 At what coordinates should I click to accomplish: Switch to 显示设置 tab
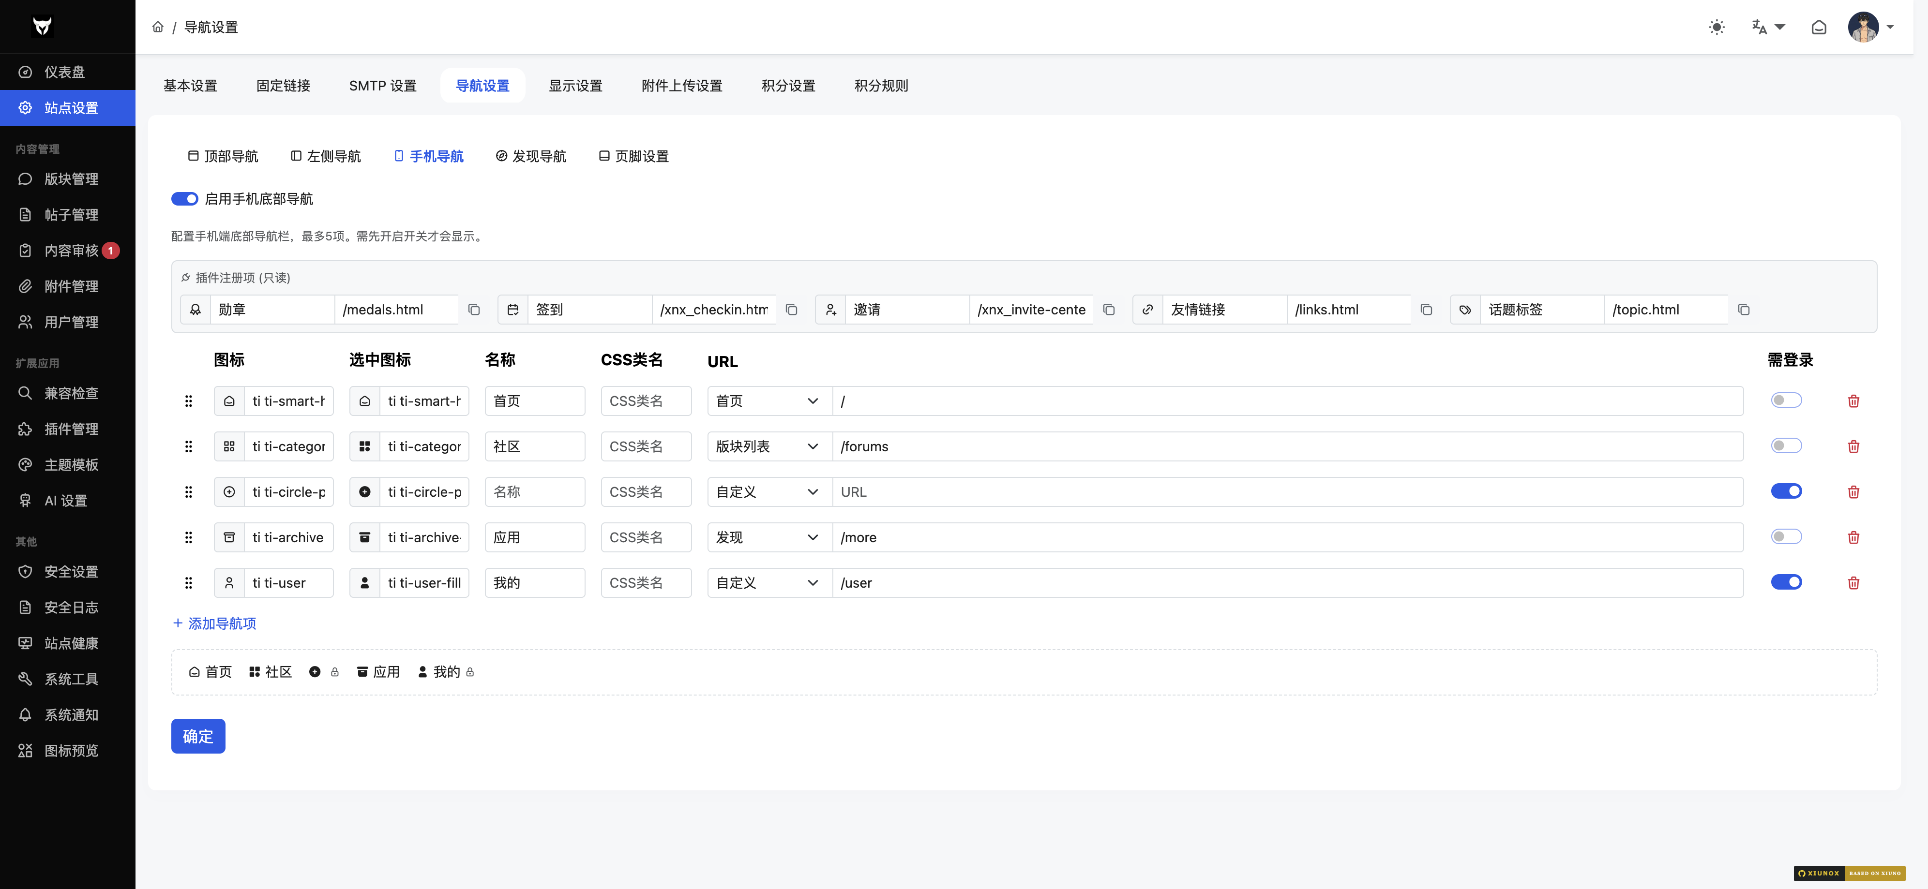(x=575, y=86)
